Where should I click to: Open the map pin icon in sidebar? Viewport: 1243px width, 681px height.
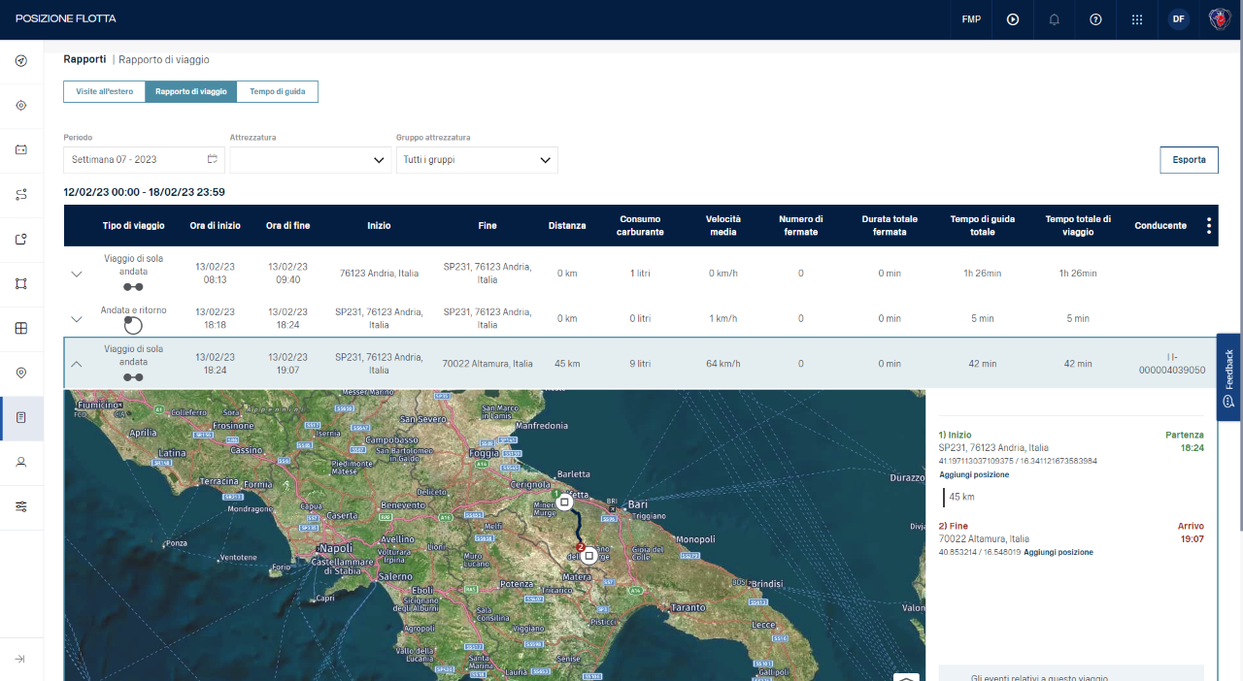coord(21,373)
